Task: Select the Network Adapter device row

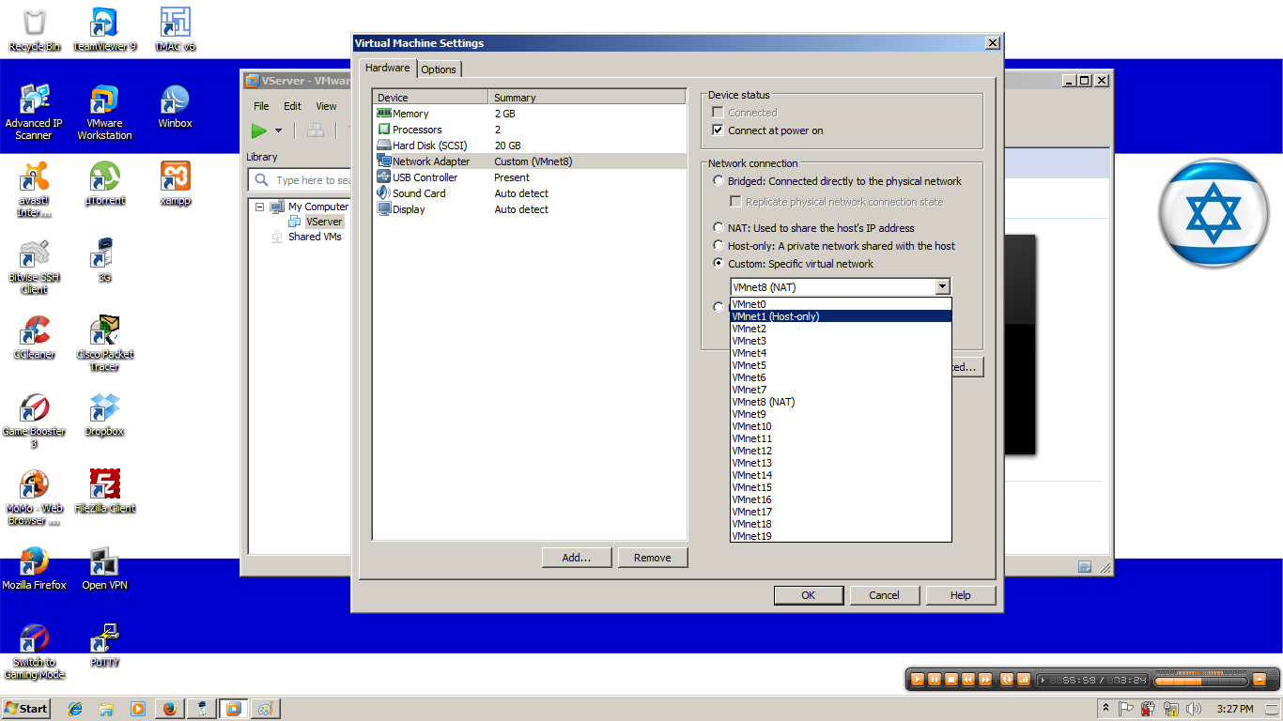Action: click(x=530, y=161)
